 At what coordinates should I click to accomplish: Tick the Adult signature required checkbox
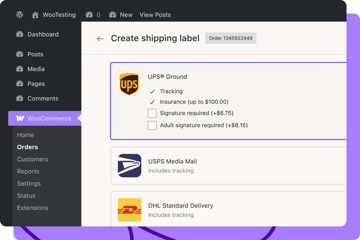[152, 125]
